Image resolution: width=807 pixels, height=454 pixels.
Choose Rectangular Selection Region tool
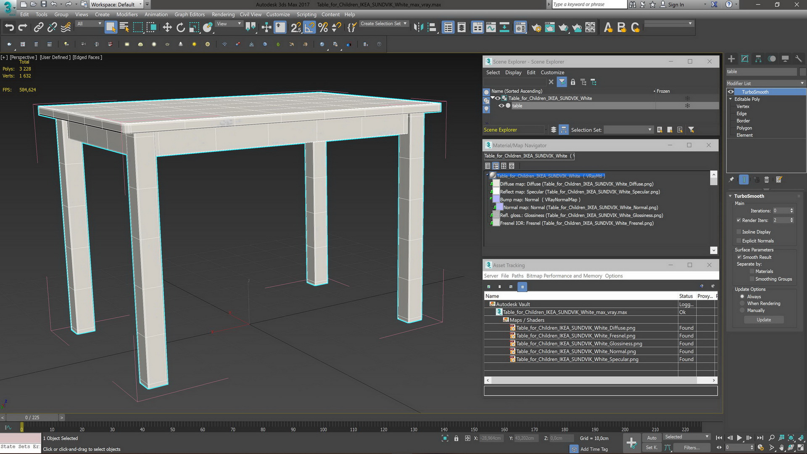(138, 28)
